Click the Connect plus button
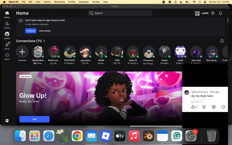Viewport: 232px width, 145px height. (x=22, y=52)
